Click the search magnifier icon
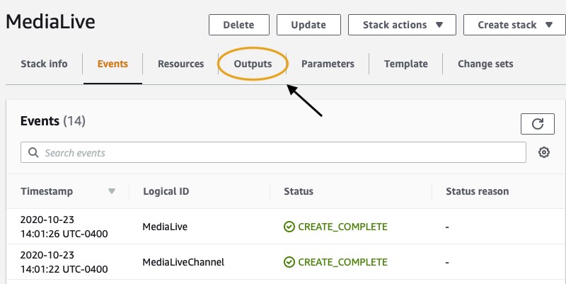This screenshot has height=284, width=566. (33, 152)
